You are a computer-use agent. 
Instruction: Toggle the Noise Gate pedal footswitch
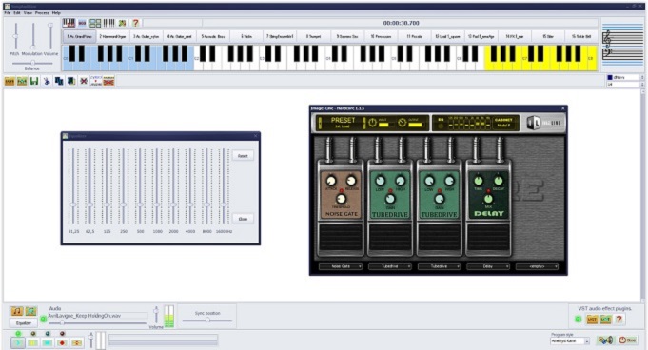341,238
